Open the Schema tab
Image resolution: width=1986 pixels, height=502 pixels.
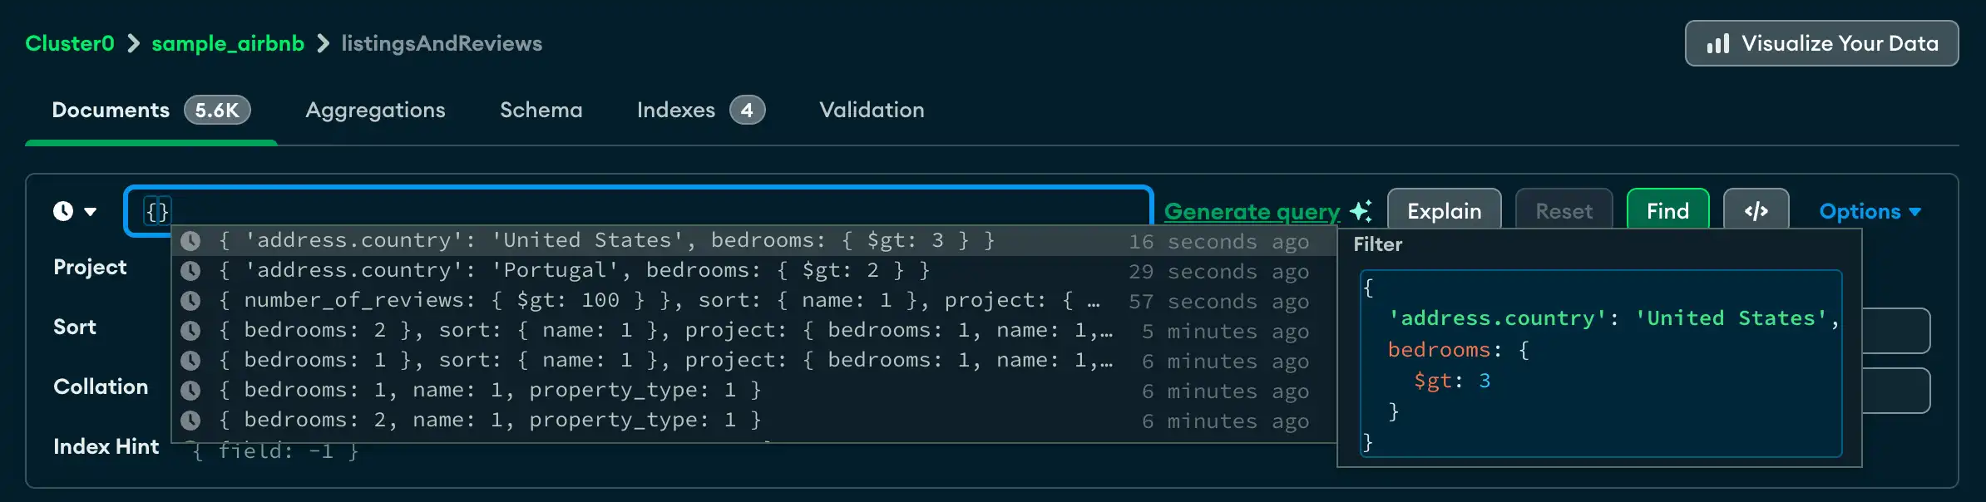pyautogui.click(x=541, y=109)
